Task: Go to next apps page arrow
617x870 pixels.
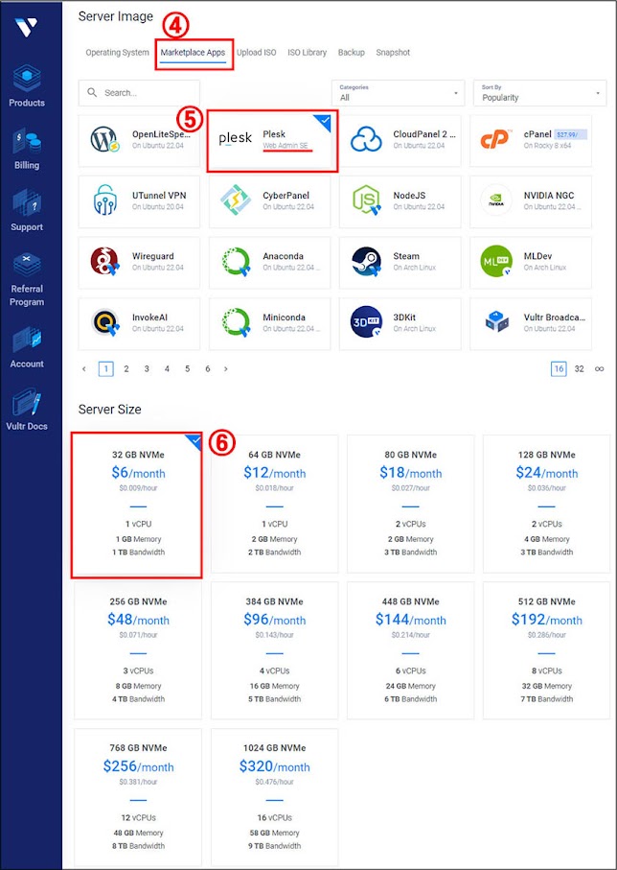Action: [225, 369]
